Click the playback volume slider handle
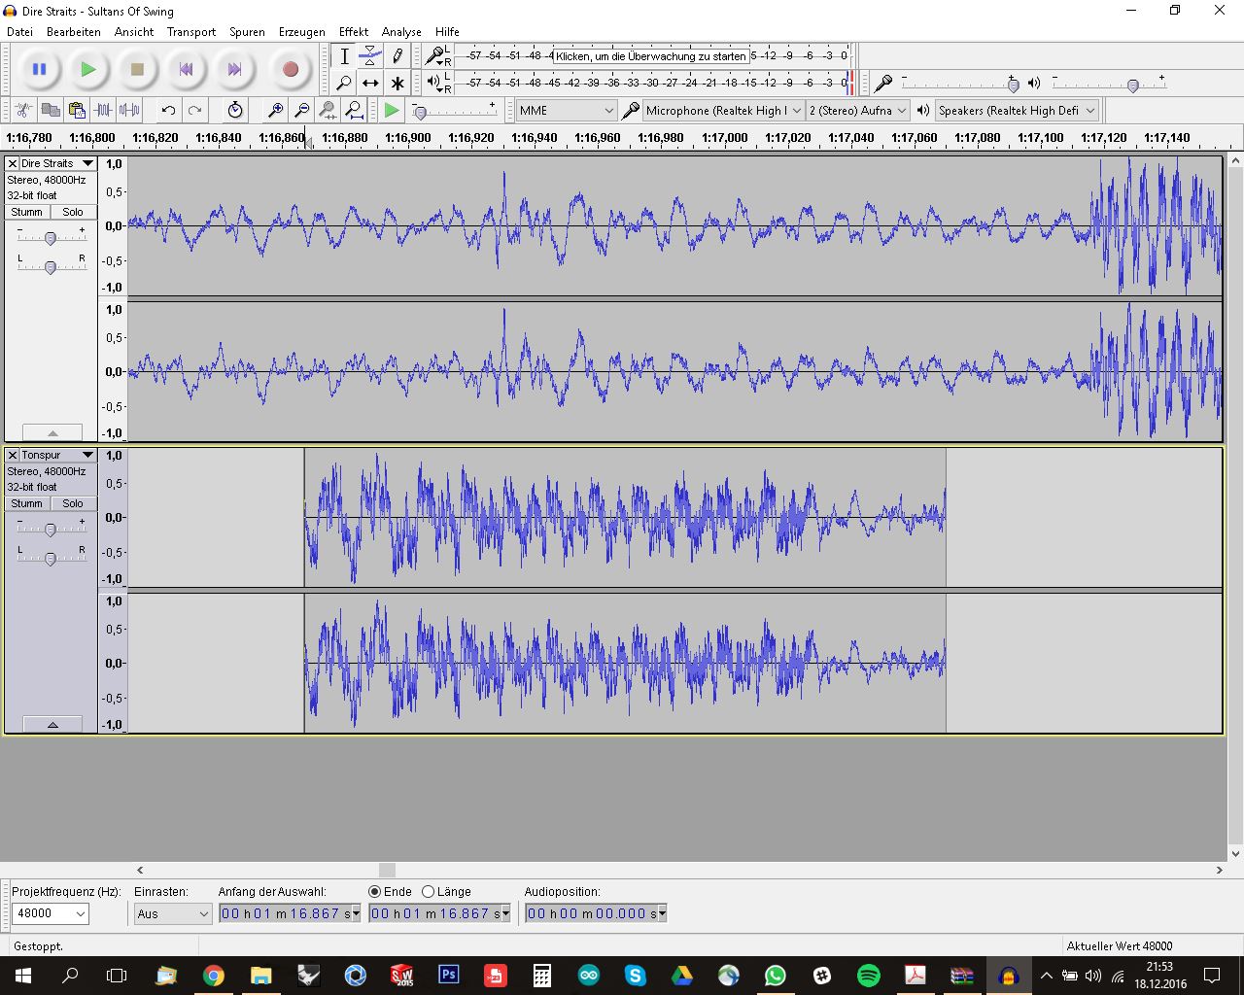This screenshot has height=995, width=1244. (1132, 85)
